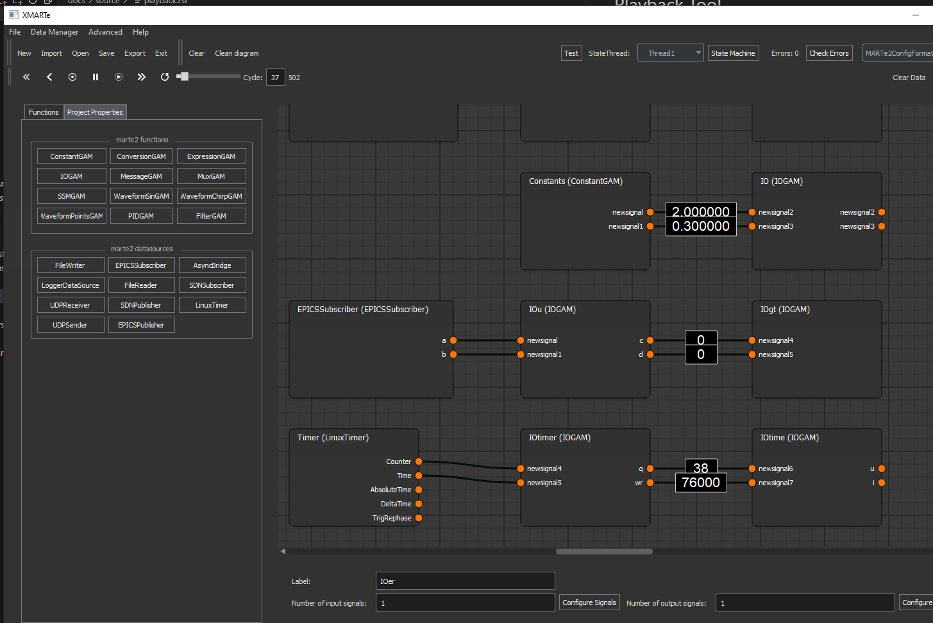Open the MARTe2ConfigFormat dropdown
Viewport: 933px width, 623px height.
897,53
